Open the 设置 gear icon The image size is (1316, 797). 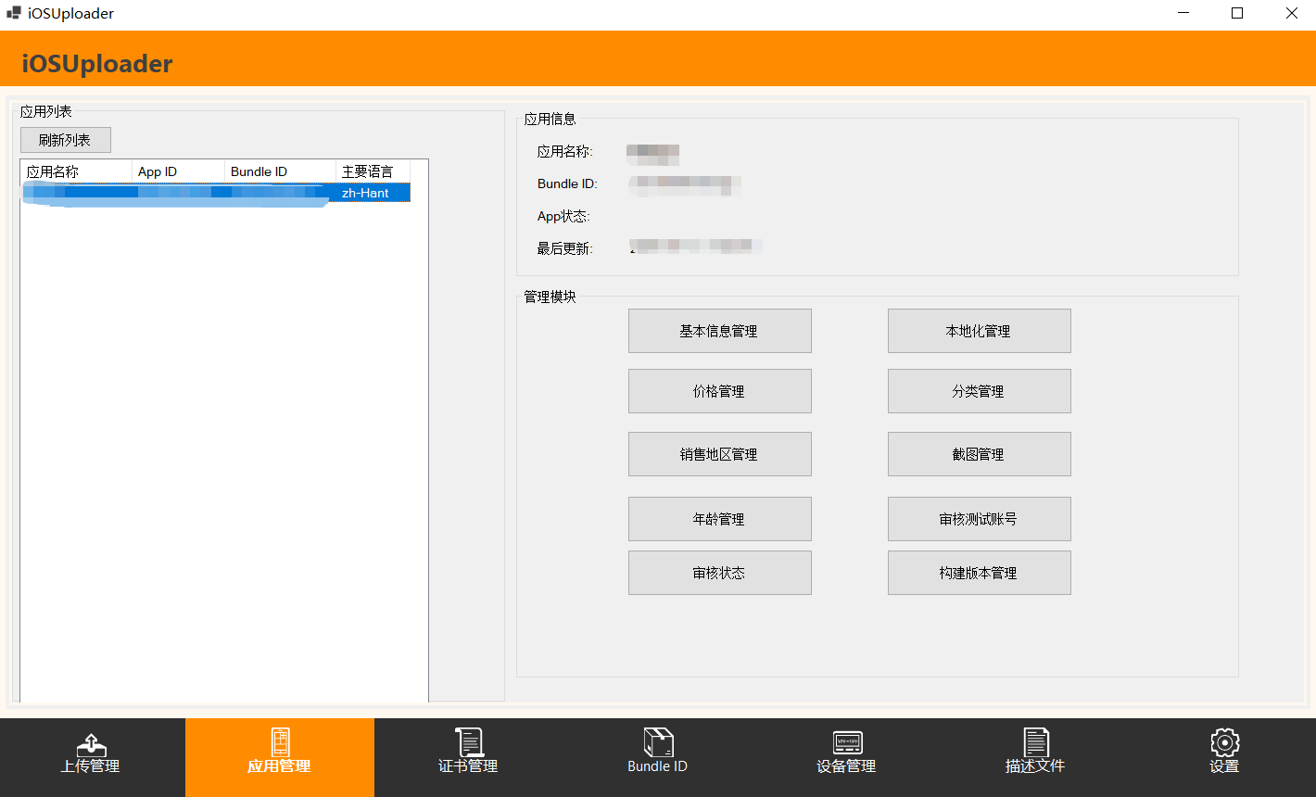click(1224, 742)
